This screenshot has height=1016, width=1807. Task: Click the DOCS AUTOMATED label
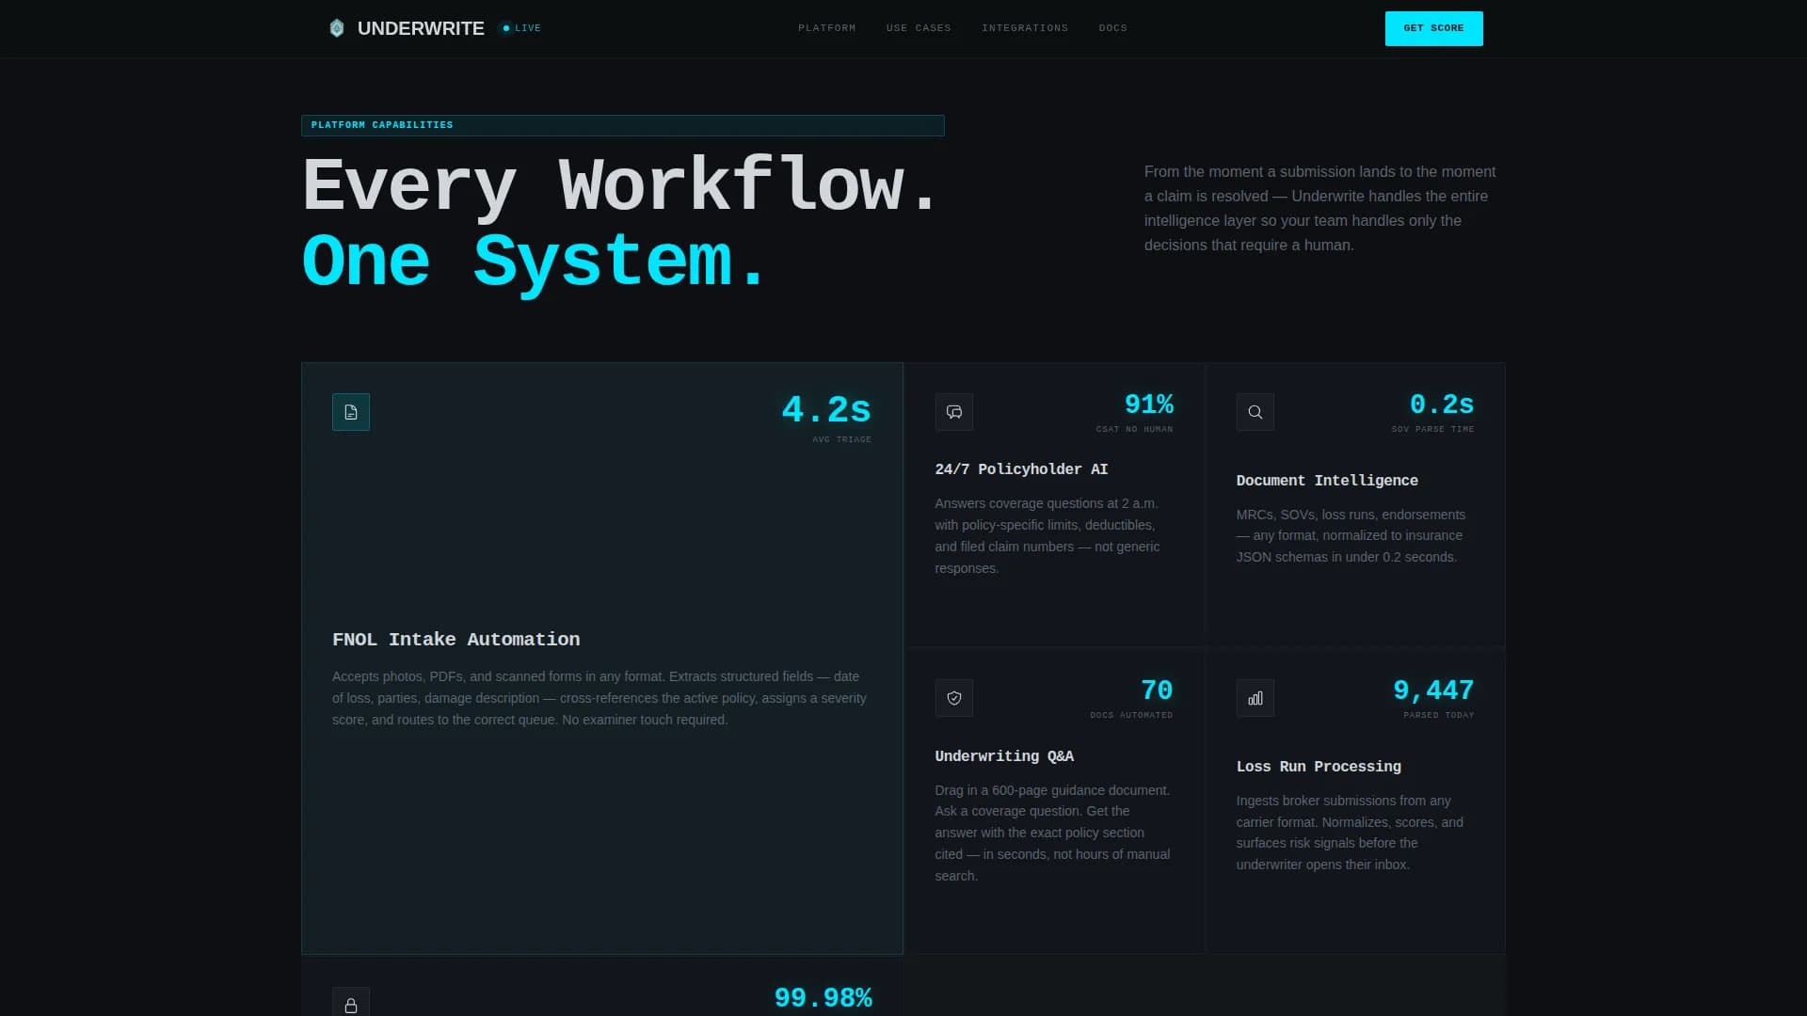point(1131,715)
